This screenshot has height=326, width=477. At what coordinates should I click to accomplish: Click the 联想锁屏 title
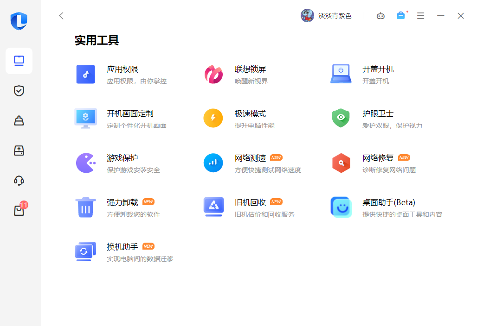(x=251, y=69)
